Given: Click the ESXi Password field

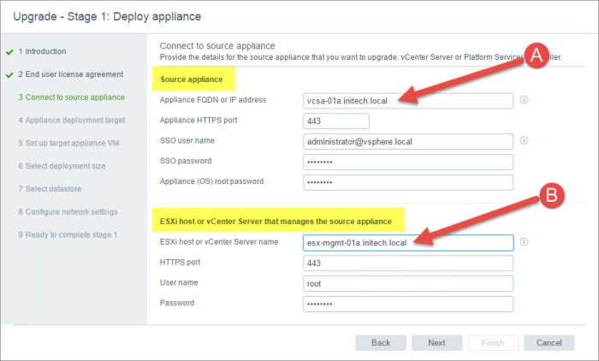Looking at the screenshot, I should 408,305.
